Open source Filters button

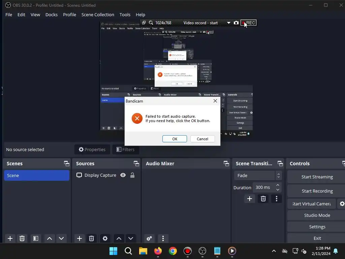point(125,149)
